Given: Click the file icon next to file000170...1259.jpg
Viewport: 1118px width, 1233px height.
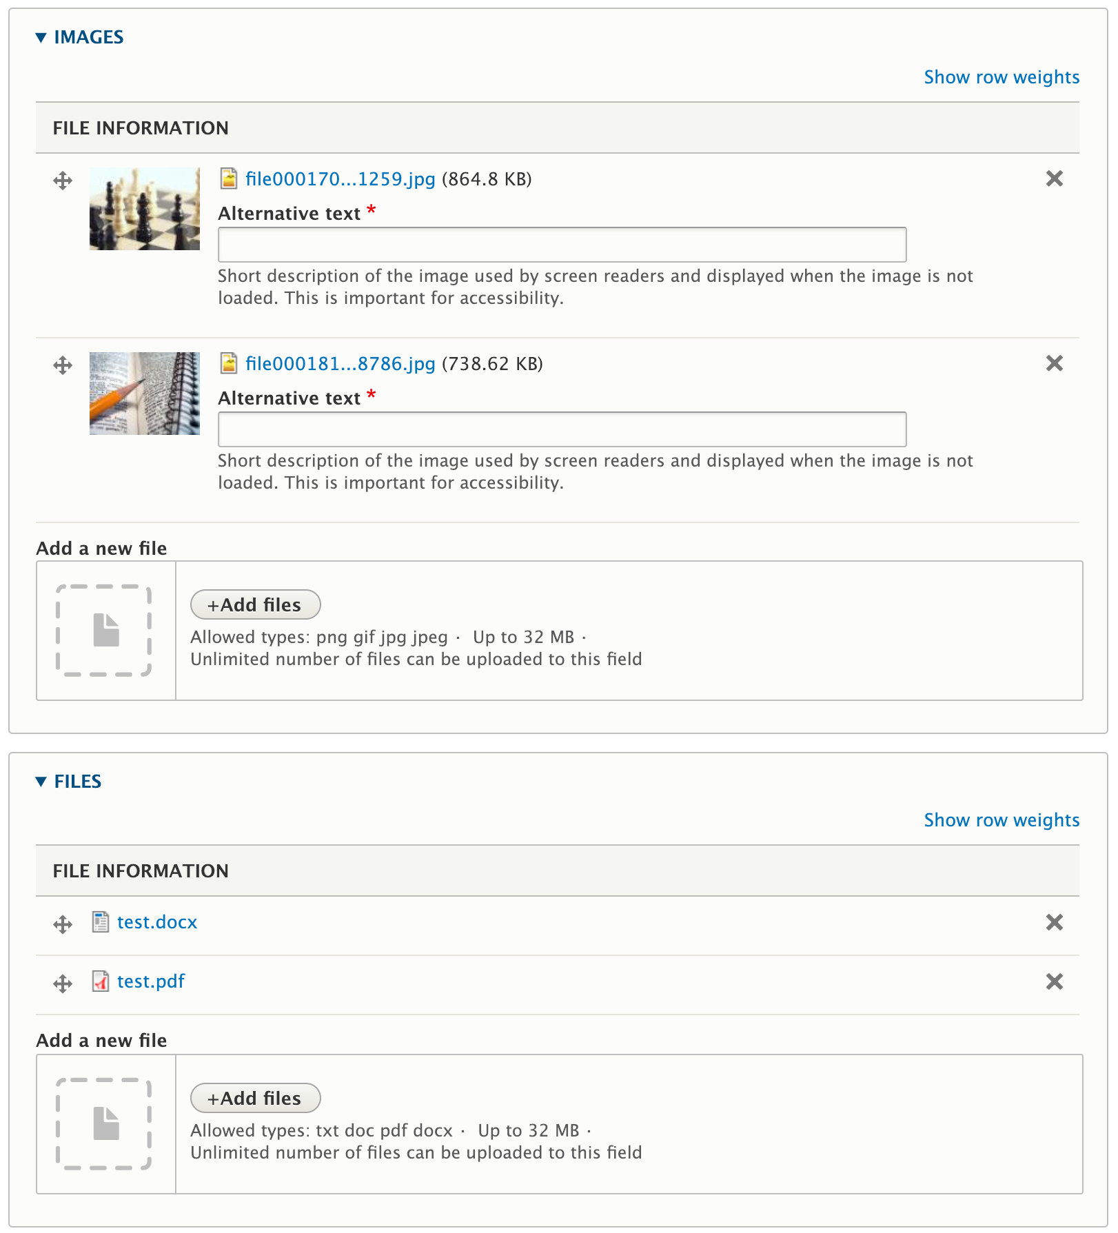Looking at the screenshot, I should (x=228, y=179).
